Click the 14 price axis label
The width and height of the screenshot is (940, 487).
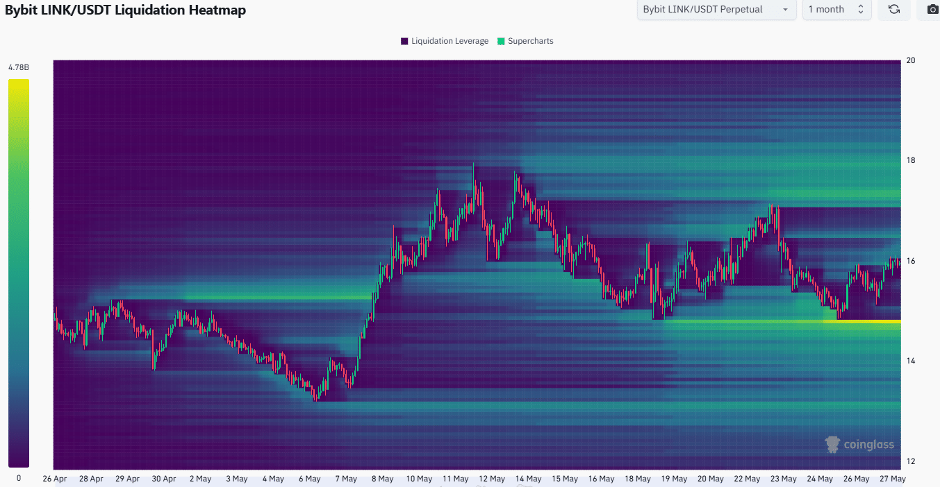tap(910, 361)
